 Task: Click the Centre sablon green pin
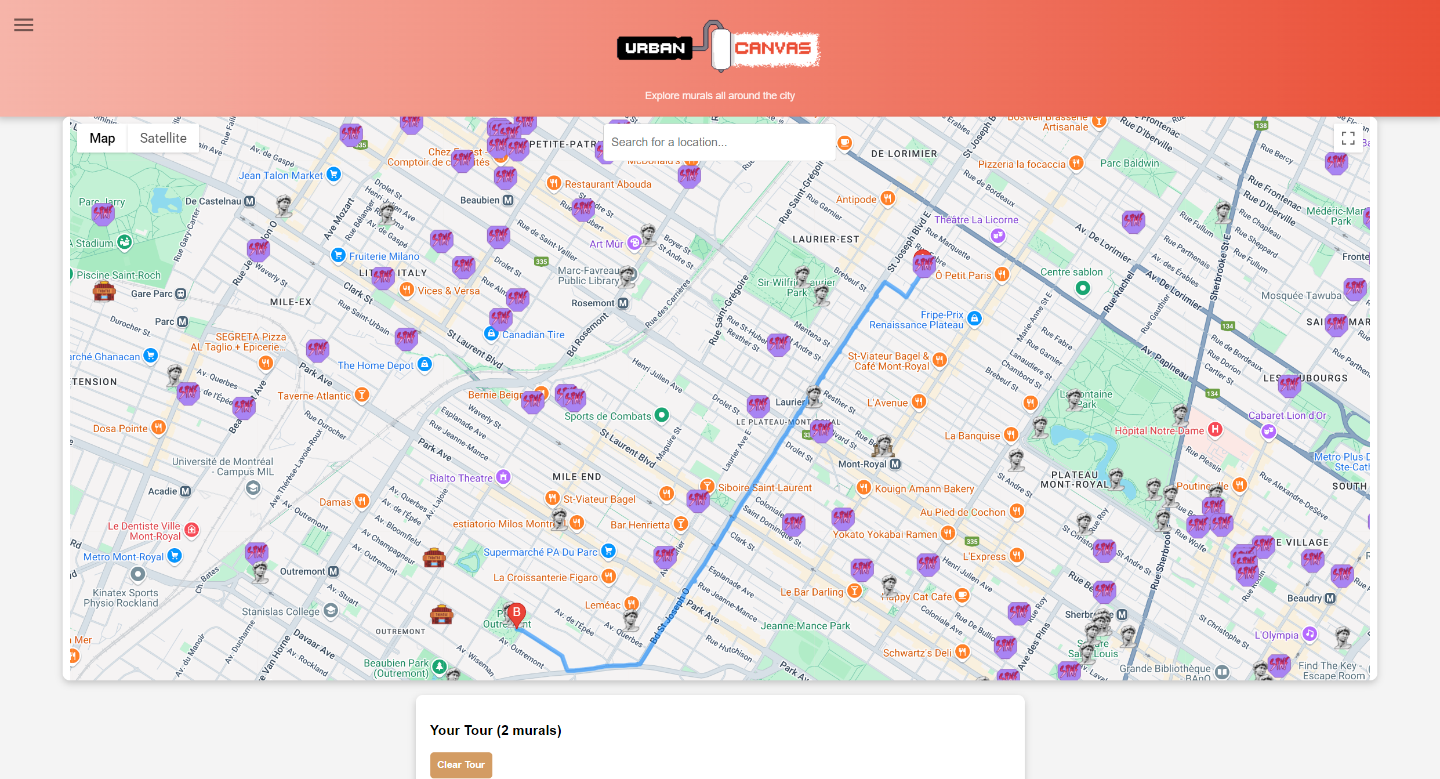[1082, 288]
